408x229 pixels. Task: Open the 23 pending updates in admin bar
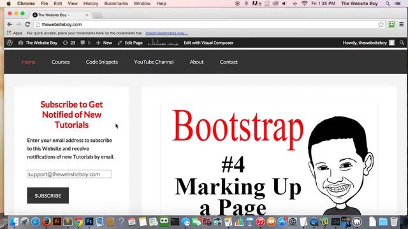pyautogui.click(x=69, y=43)
